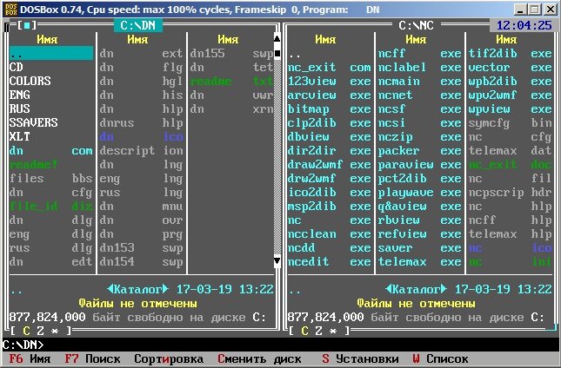This screenshot has height=368, width=561.
Task: Select the RUS directory
Action: tap(50, 108)
